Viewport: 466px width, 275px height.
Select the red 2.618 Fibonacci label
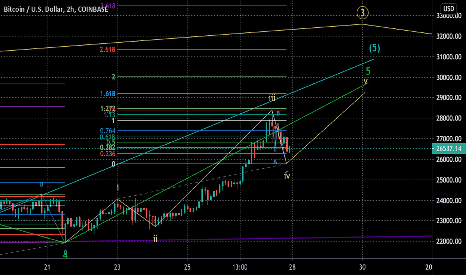pos(107,49)
